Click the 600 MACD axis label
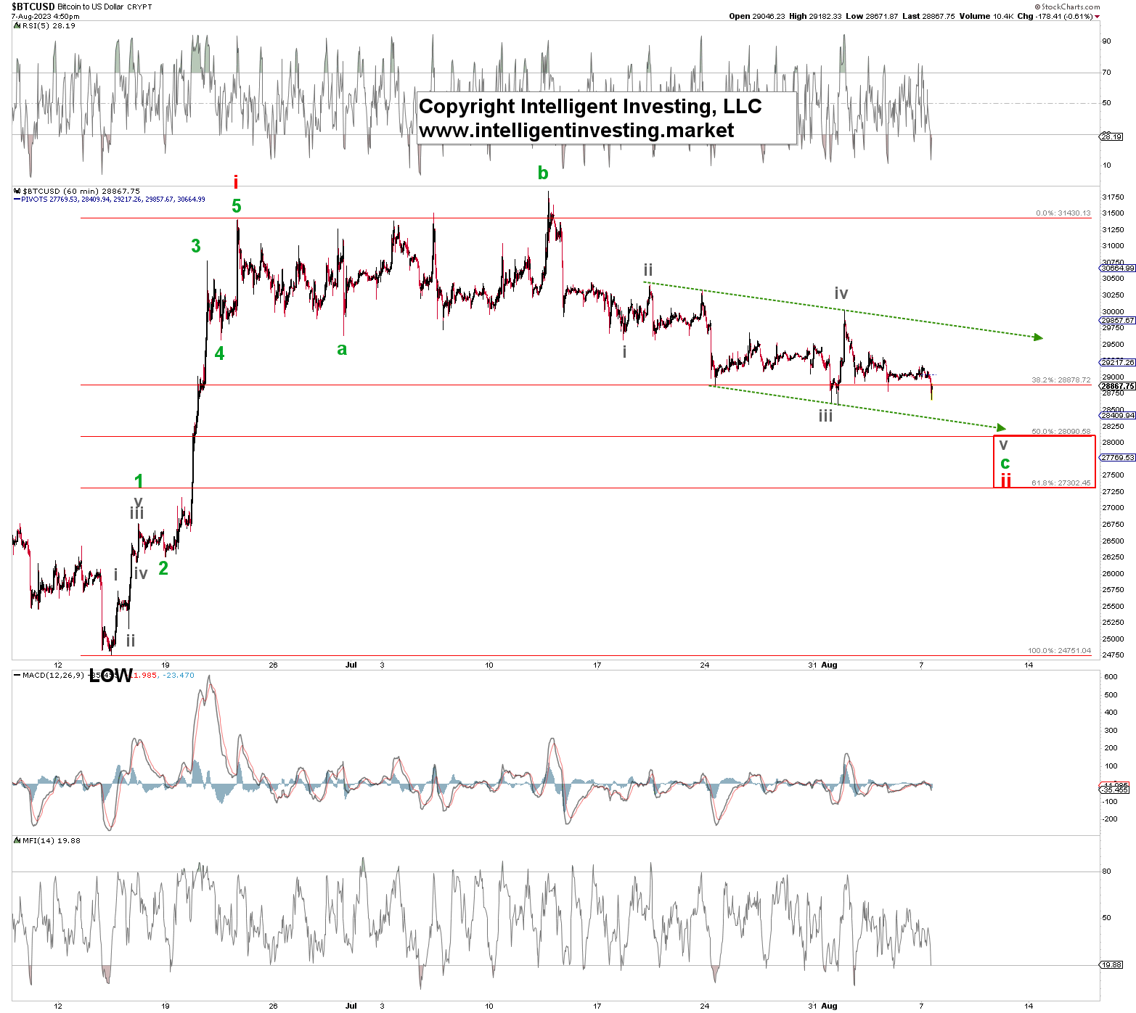The width and height of the screenshot is (1136, 1013). (x=1111, y=677)
